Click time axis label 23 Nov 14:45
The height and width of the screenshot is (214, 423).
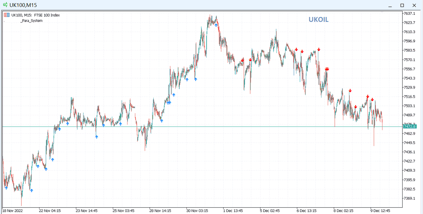(x=87, y=211)
